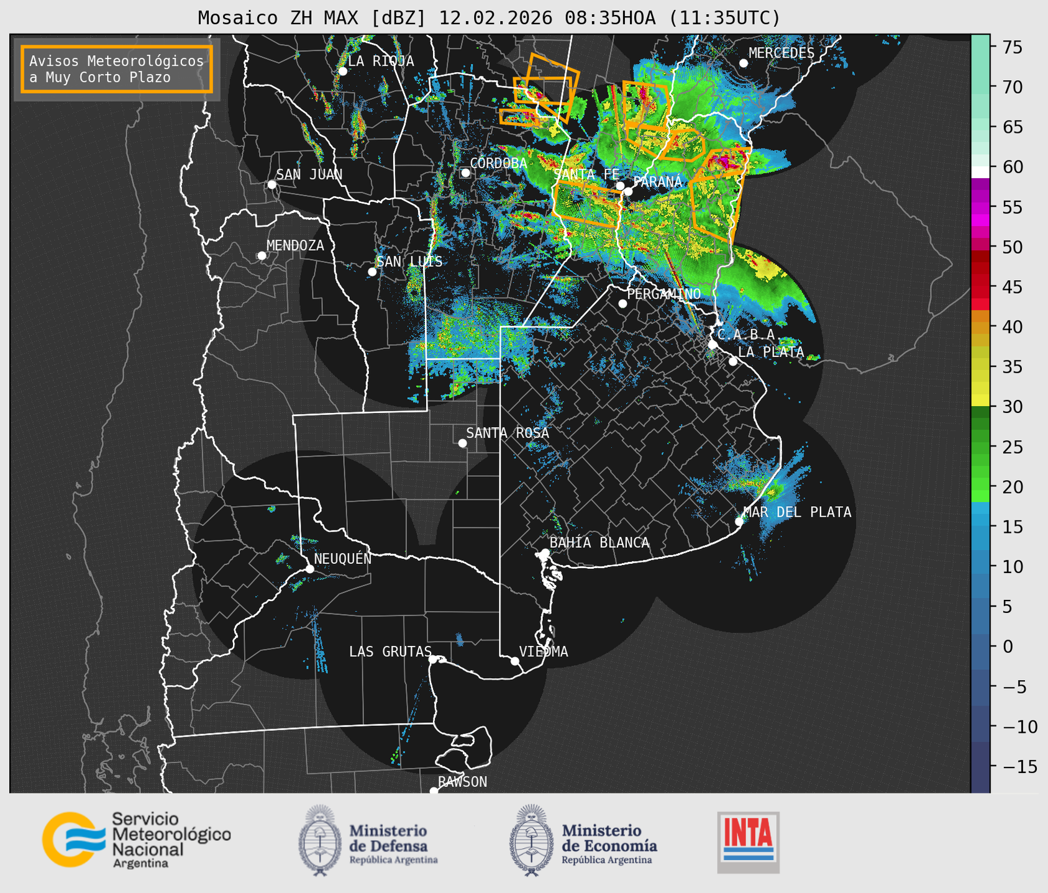The height and width of the screenshot is (893, 1048).
Task: Click the Servicio Meteorológico Nacional logo
Action: 136,840
